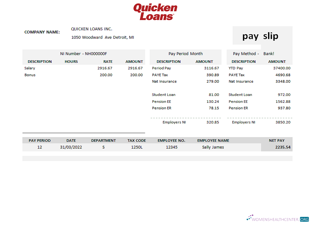
Task: Select the DEPARTMENT header tab
Action: [104, 140]
